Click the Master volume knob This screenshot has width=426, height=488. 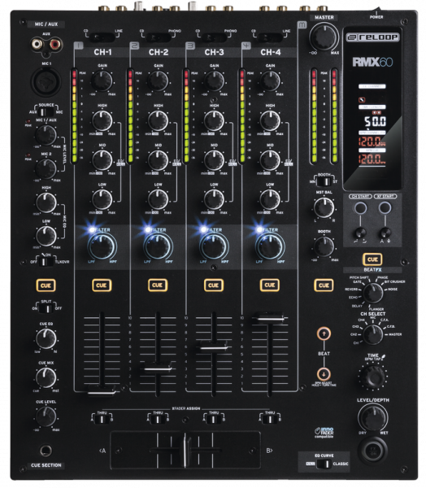pos(324,37)
